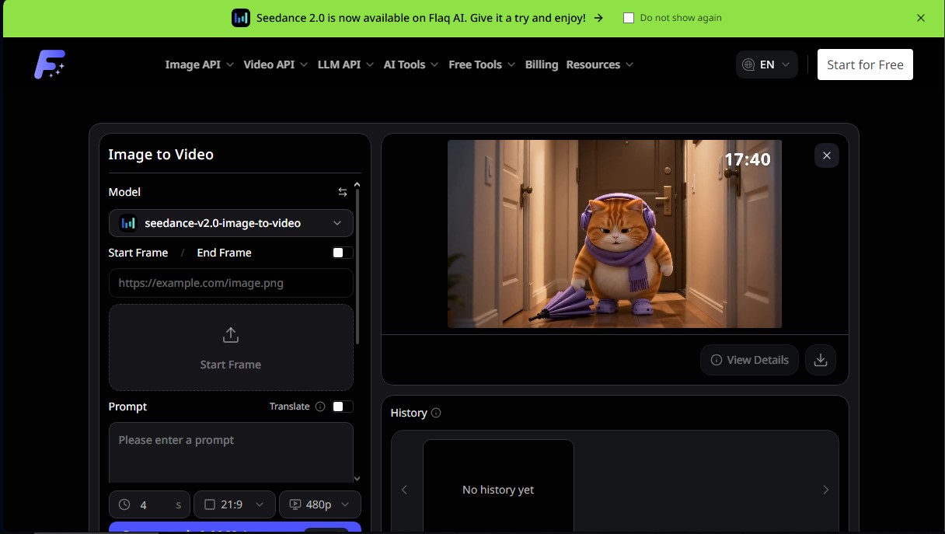Viewport: 945px width, 534px height.
Task: Open the 480p resolution dropdown
Action: [x=320, y=504]
